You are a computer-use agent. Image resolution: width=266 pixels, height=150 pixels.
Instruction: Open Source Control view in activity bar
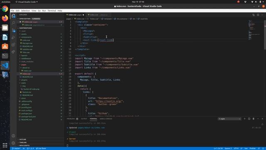click(x=13, y=30)
